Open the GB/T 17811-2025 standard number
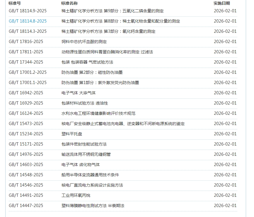 coord(26,52)
